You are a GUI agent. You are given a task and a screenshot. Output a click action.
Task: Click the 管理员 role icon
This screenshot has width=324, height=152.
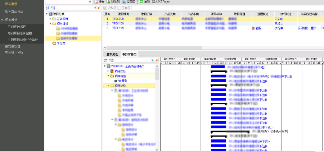(x=116, y=81)
